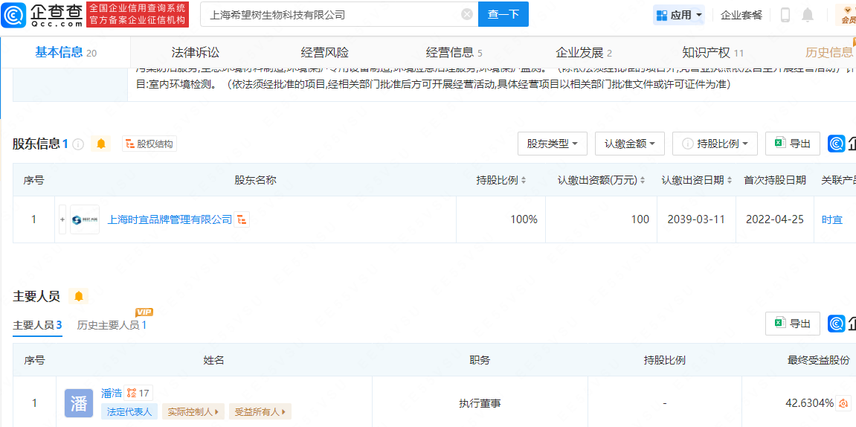The height and width of the screenshot is (427, 856).
Task: Click the Qcc.com logo
Action: 41,14
